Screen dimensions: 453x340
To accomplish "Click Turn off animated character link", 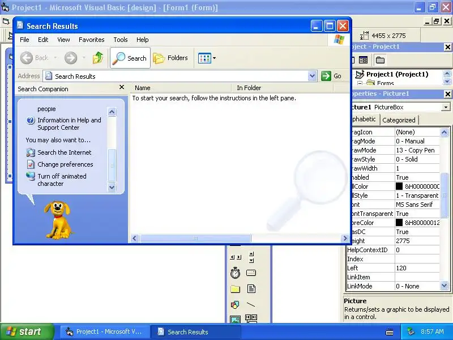I will click(62, 180).
